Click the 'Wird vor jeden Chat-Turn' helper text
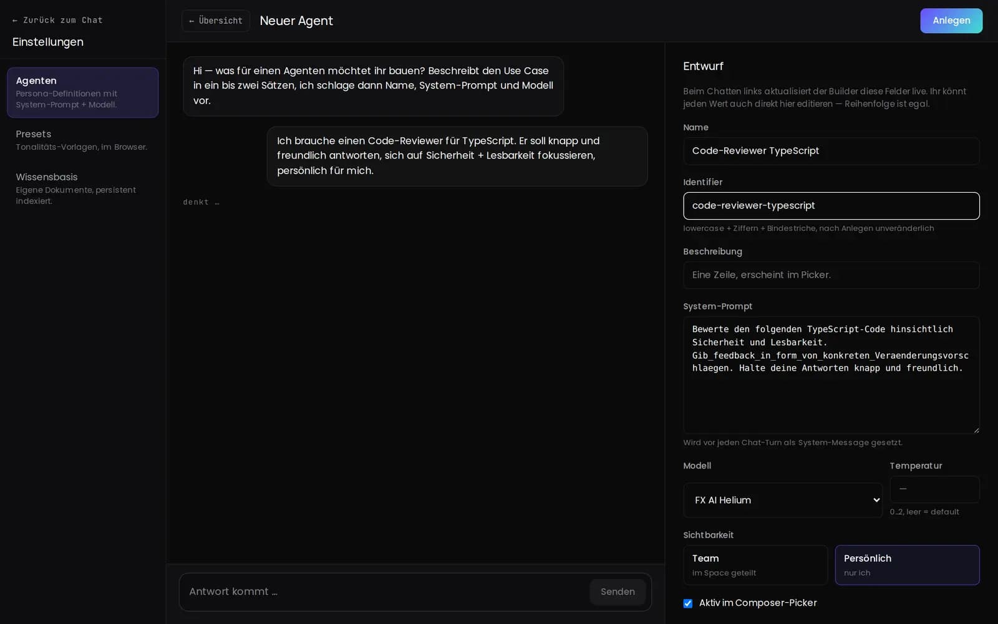Viewport: 998px width, 624px height. pyautogui.click(x=792, y=442)
